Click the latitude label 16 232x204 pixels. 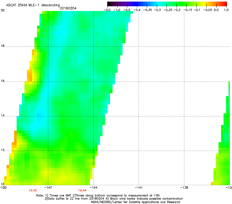[x=3, y=81]
